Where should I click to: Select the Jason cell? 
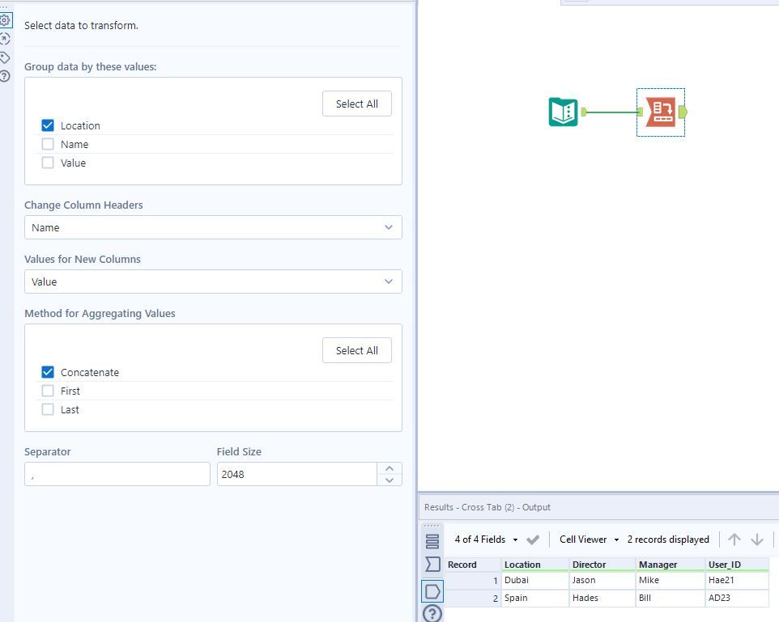coord(602,580)
